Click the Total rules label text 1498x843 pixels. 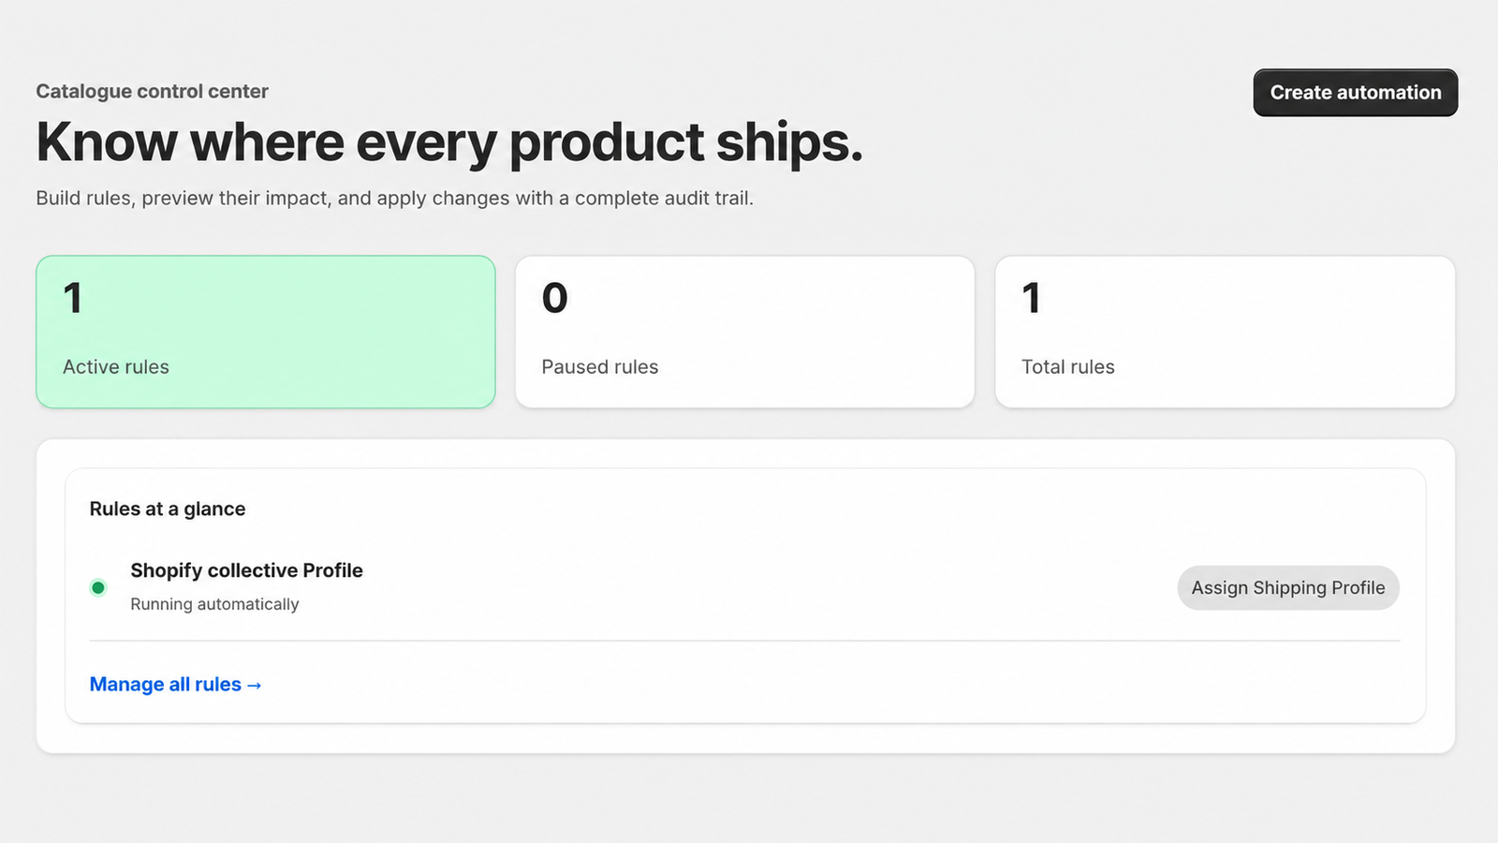[1068, 367]
